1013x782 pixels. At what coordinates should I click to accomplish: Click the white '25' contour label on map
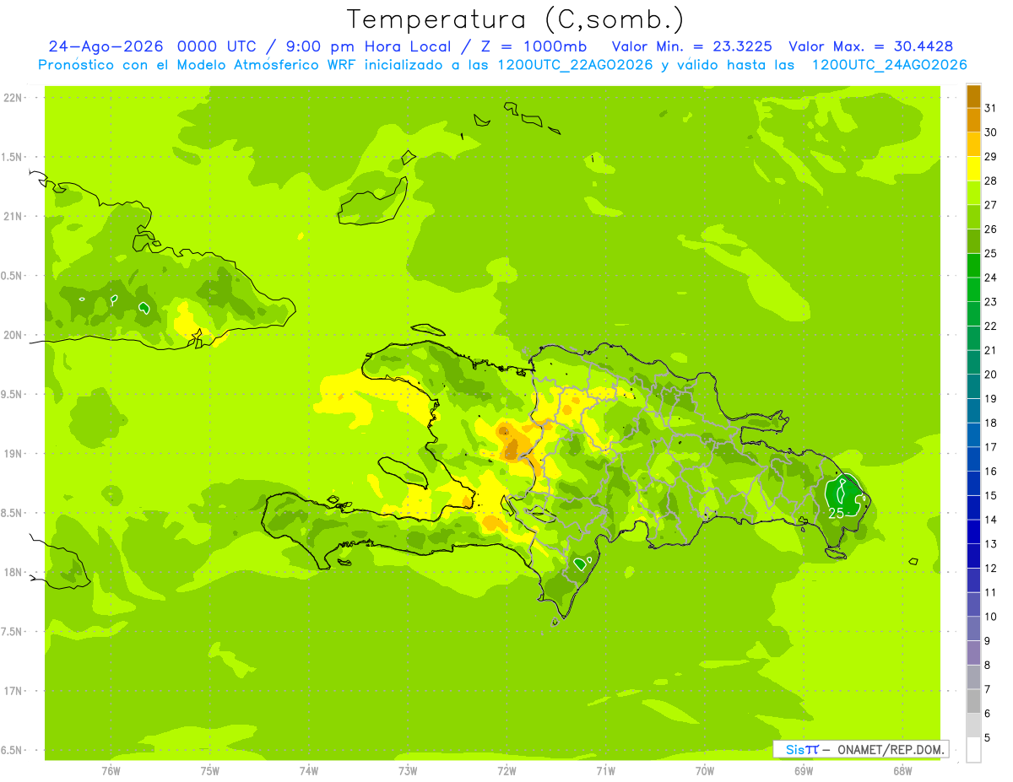click(837, 513)
